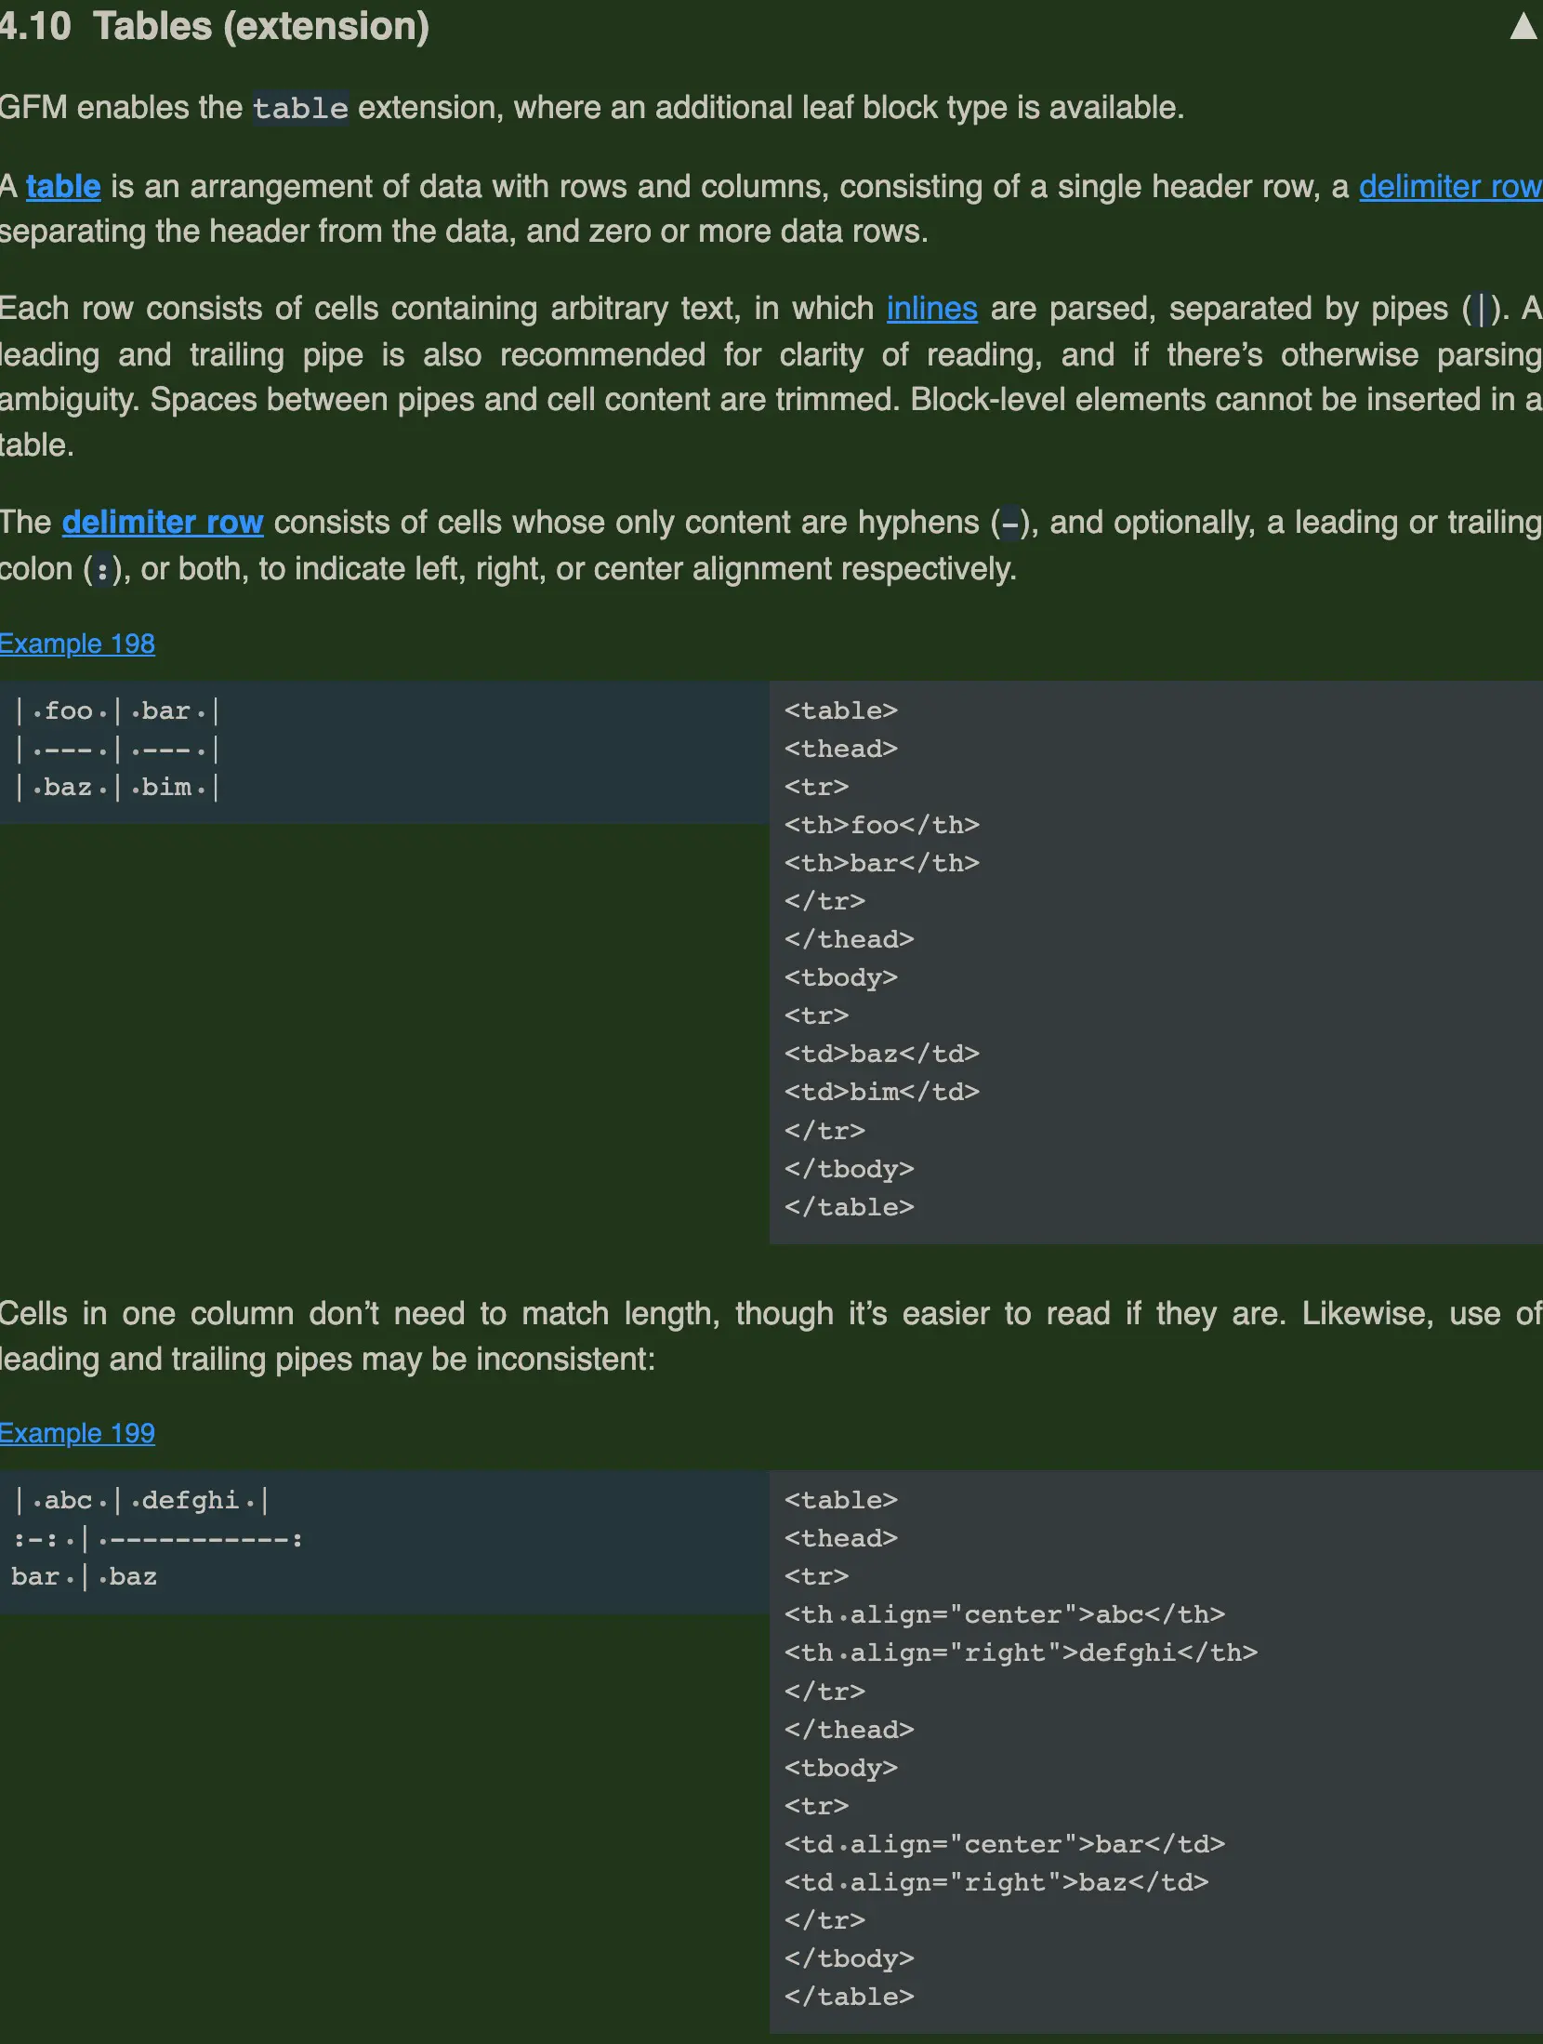Click the colon inline code in parentheses

(x=102, y=569)
